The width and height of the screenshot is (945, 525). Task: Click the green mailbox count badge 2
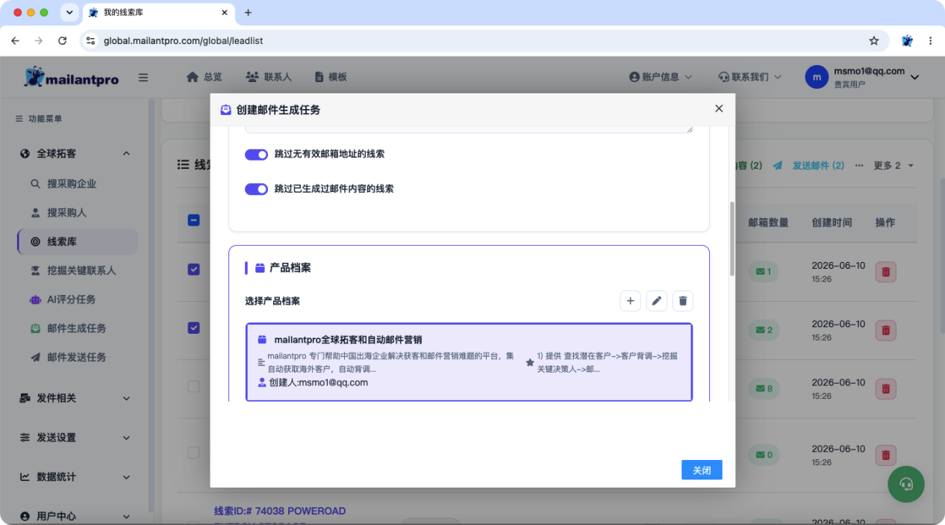pos(764,330)
